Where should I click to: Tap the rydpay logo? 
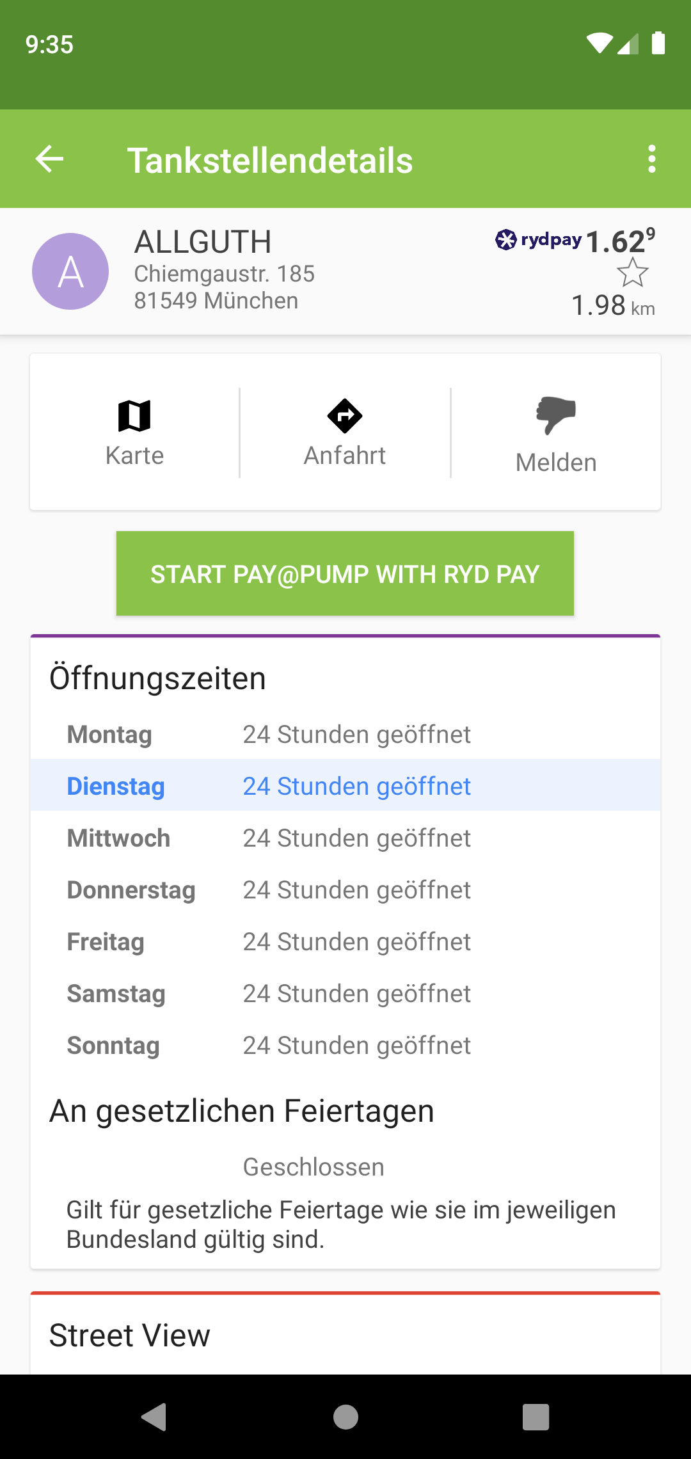pos(538,240)
